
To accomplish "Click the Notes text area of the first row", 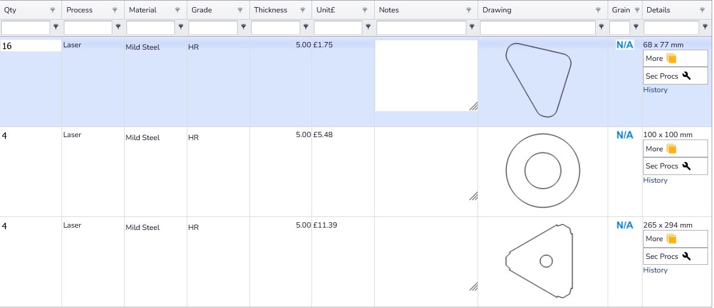I will (426, 76).
